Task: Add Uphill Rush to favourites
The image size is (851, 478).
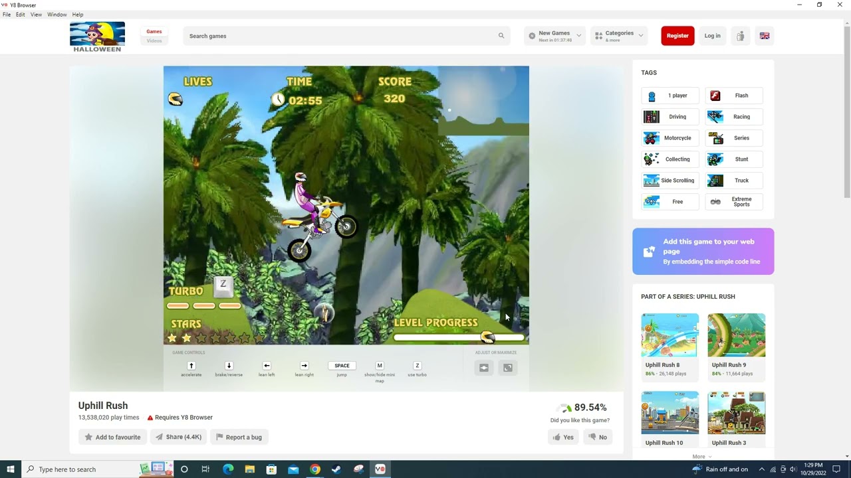Action: point(112,437)
